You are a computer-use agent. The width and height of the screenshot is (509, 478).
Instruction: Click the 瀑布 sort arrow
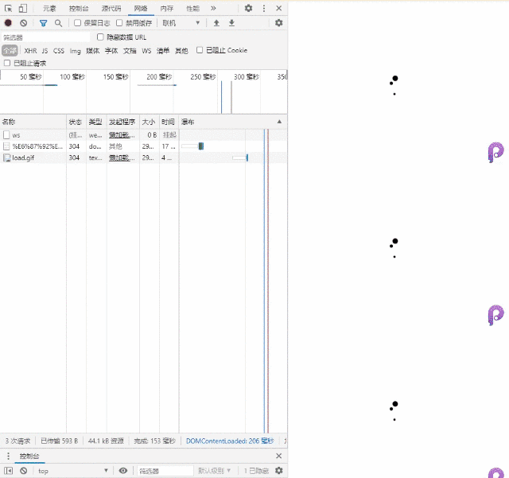point(279,122)
